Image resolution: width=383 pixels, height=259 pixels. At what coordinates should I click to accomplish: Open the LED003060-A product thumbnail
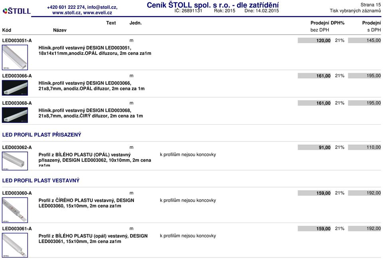pyautogui.click(x=15, y=210)
